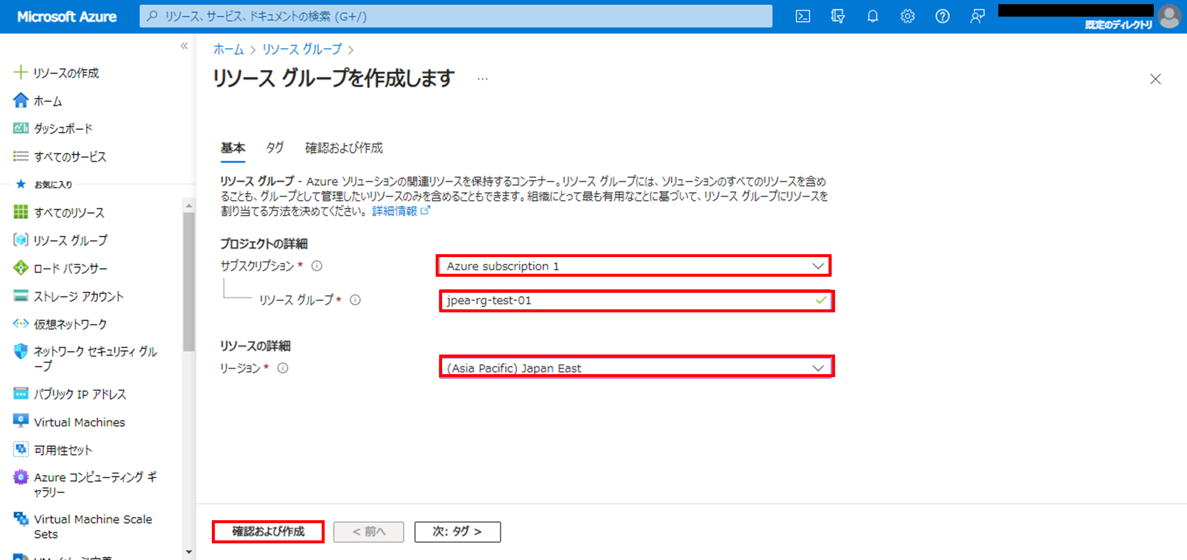This screenshot has height=560, width=1187.
Task: Click the すべてのリソース grid icon
Action: [21, 212]
